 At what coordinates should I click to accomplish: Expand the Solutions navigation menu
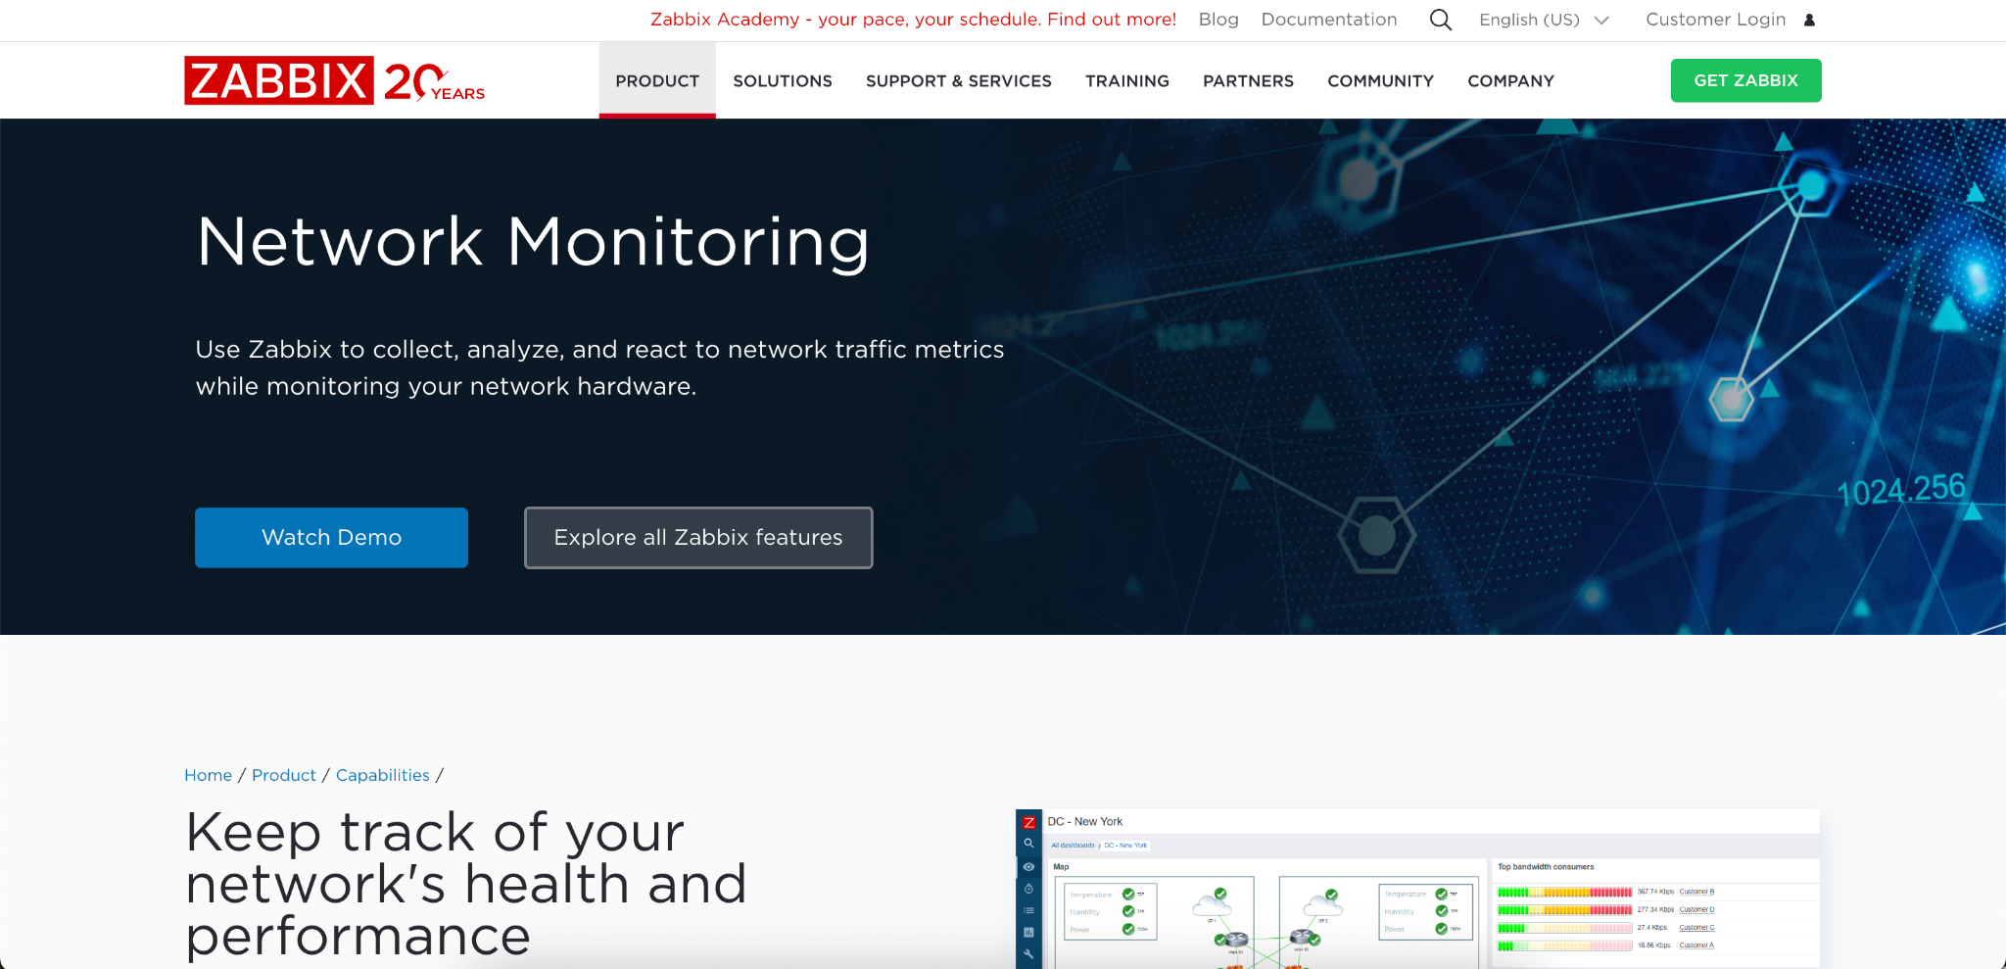click(783, 81)
